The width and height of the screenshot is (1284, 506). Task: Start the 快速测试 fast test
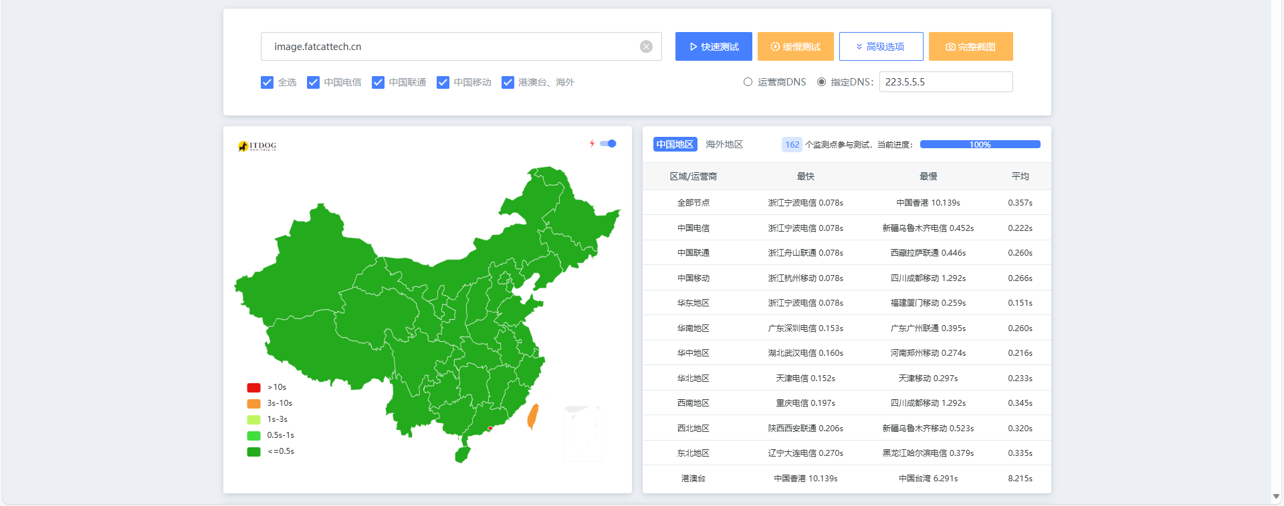(x=714, y=47)
